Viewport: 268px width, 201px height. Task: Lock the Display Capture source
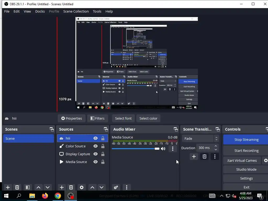coord(103,154)
